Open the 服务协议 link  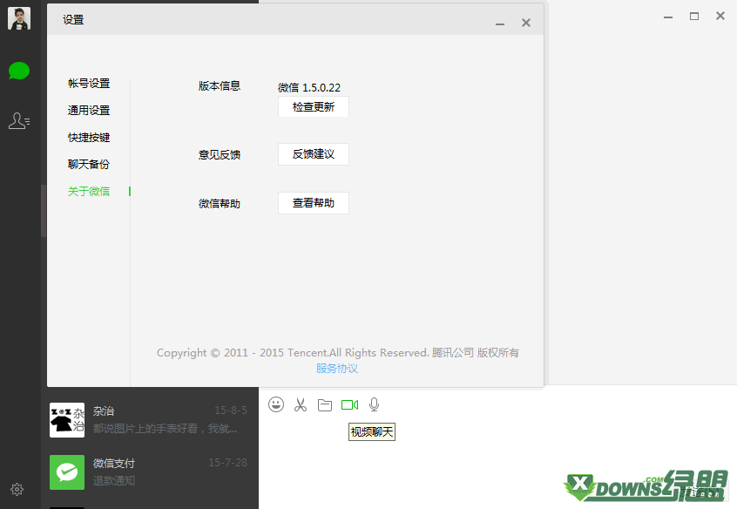(337, 369)
